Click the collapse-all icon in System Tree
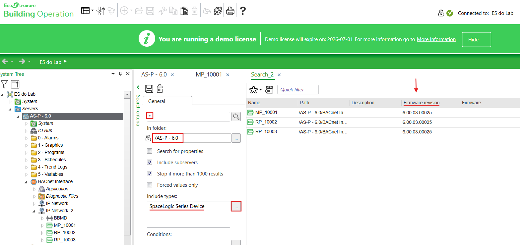Viewport: 520px width, 245px height. (x=15, y=84)
